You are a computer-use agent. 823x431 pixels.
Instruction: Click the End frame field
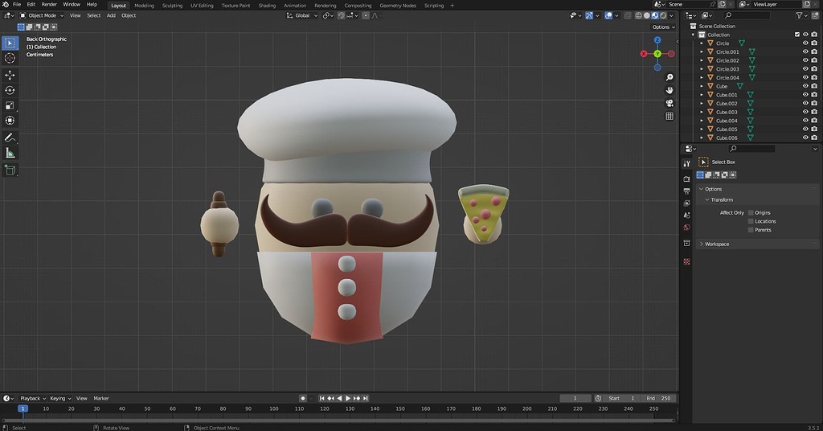(x=659, y=398)
